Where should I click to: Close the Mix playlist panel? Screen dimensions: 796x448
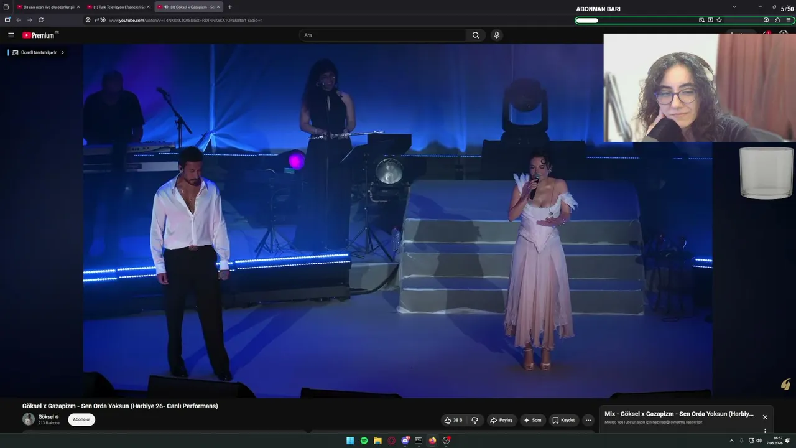point(765,417)
